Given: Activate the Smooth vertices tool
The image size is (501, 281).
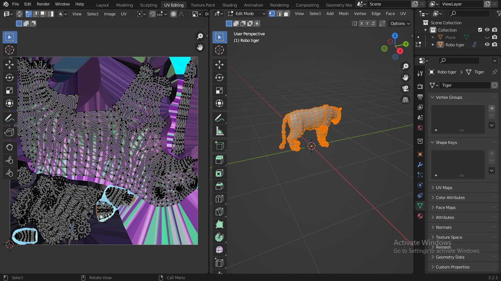Looking at the screenshot, I should click(219, 250).
